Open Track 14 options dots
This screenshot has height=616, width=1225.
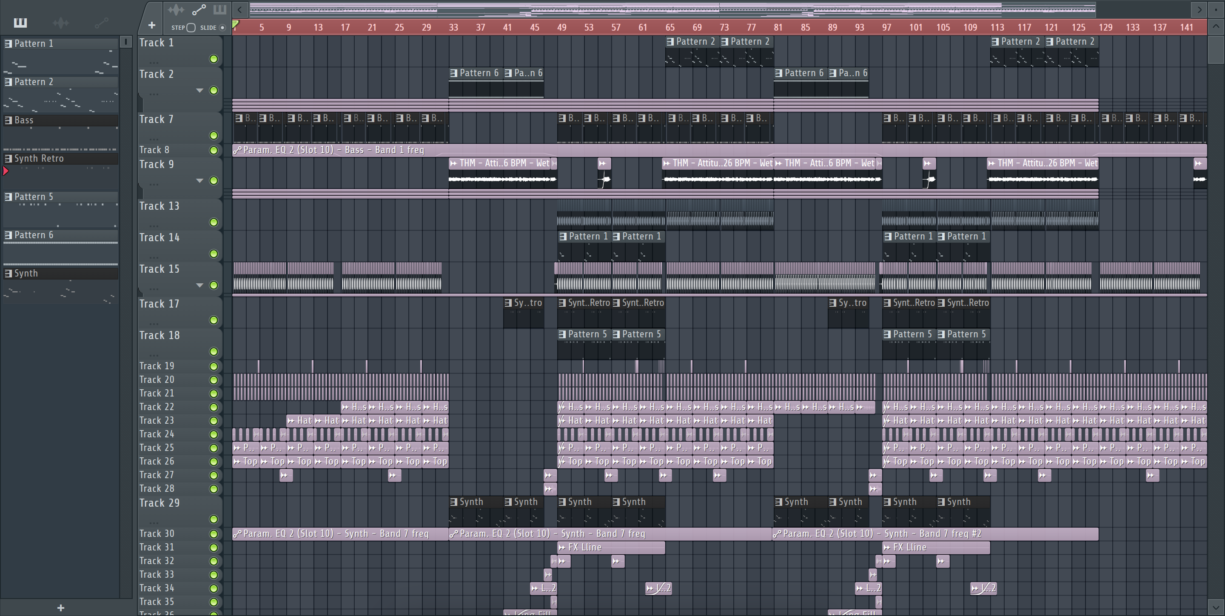click(153, 257)
